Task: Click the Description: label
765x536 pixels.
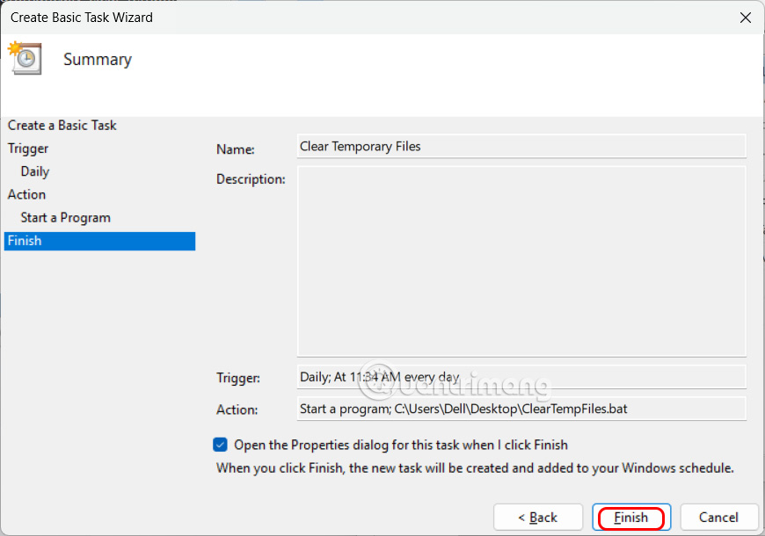Action: click(251, 179)
